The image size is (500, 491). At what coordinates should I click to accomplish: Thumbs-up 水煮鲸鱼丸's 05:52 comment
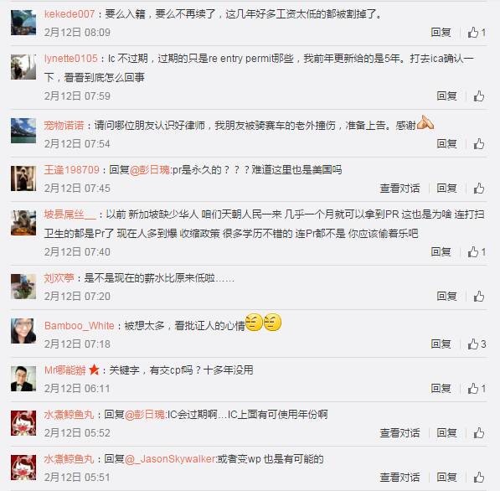click(478, 433)
